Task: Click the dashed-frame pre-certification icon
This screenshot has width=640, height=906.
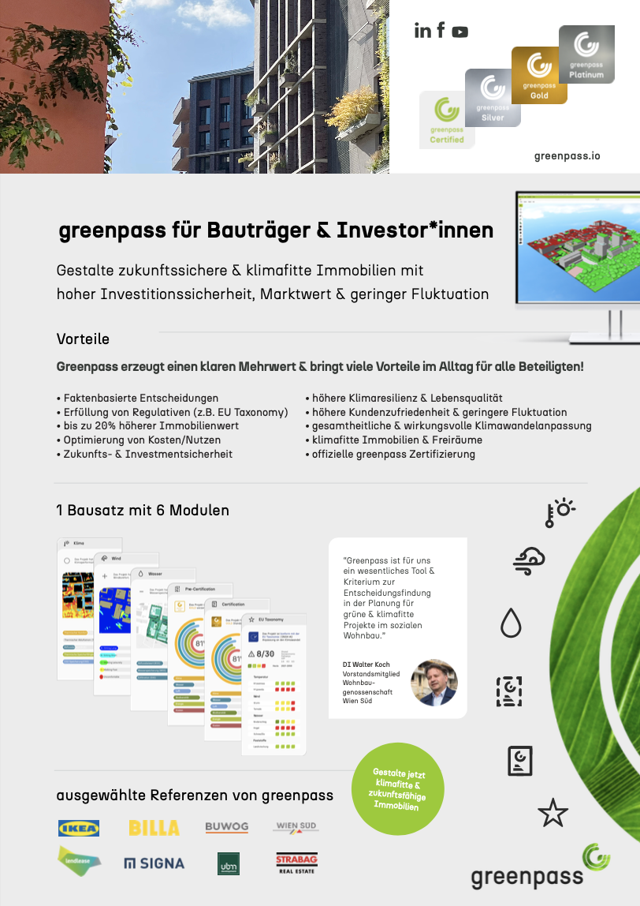Action: coord(509,691)
